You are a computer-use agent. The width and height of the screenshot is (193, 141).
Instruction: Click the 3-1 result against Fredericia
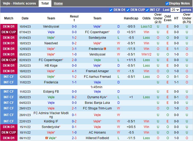point(74,49)
